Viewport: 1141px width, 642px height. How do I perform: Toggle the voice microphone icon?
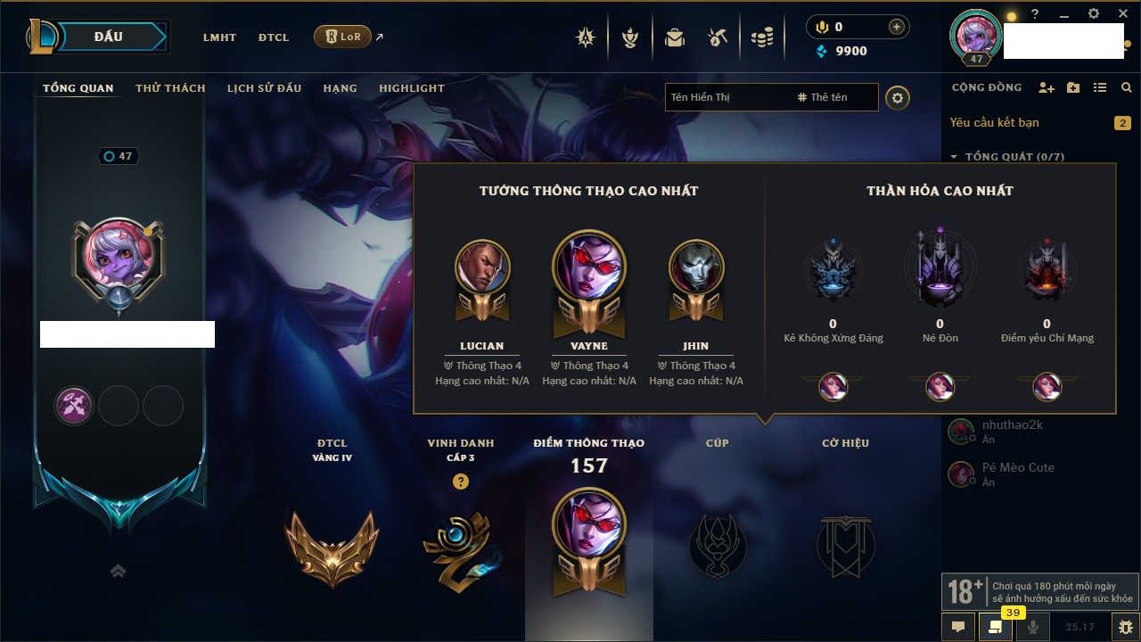[x=1033, y=627]
